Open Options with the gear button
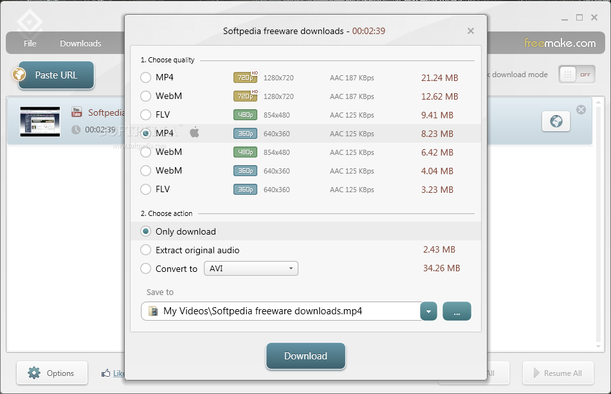 (52, 373)
